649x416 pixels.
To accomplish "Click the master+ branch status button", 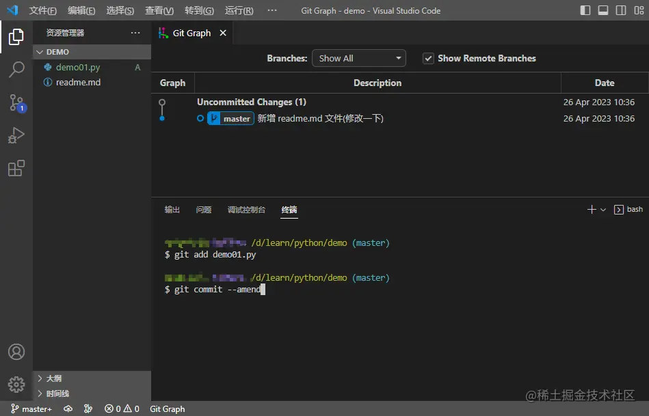I will point(31,408).
